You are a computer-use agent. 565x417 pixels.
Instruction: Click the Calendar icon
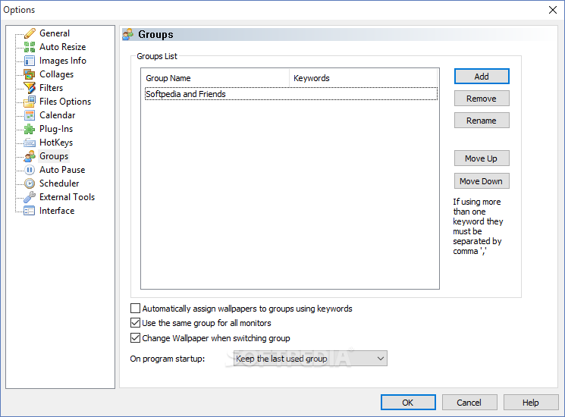30,115
